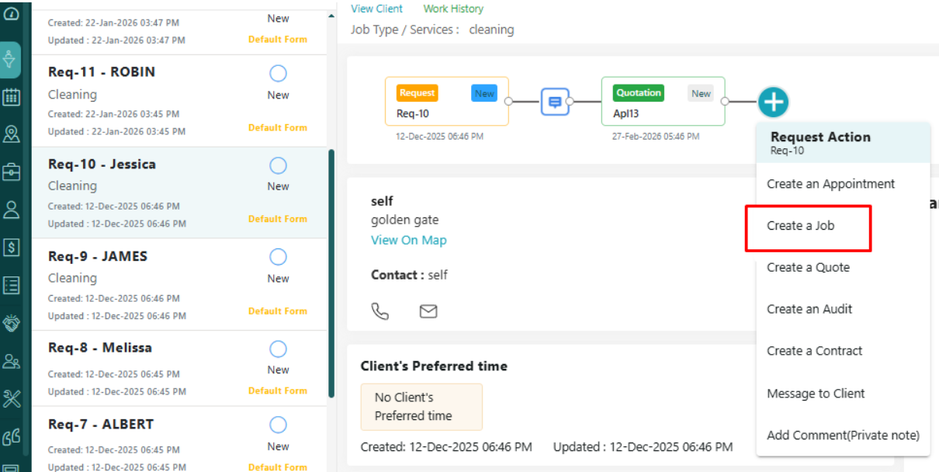Click the request list vertical scrollbar

[332, 272]
